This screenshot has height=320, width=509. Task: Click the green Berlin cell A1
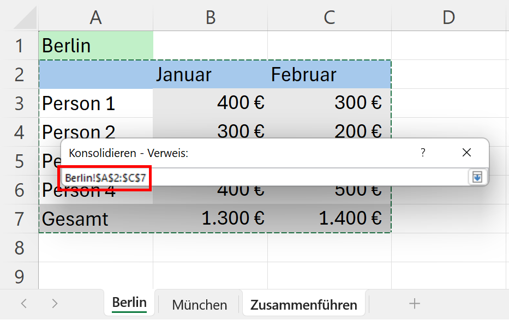click(x=96, y=46)
